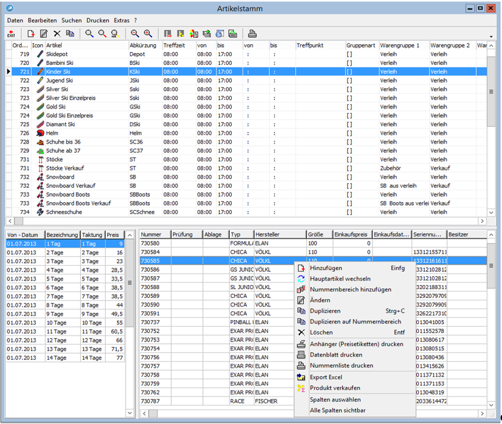This screenshot has width=502, height=424.
Task: Click the zoom-in magnifier icon
Action: point(148,34)
